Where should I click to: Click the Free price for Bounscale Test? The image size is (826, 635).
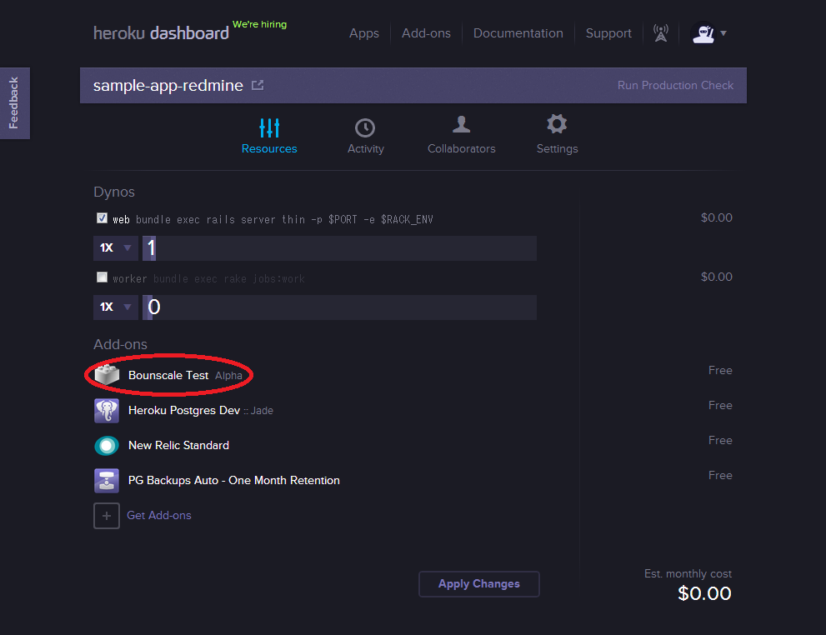click(720, 370)
